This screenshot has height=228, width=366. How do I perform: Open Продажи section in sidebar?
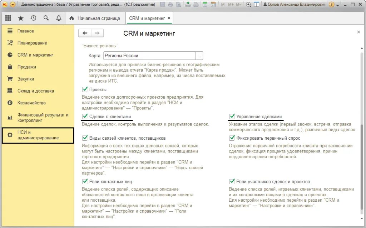point(38,67)
